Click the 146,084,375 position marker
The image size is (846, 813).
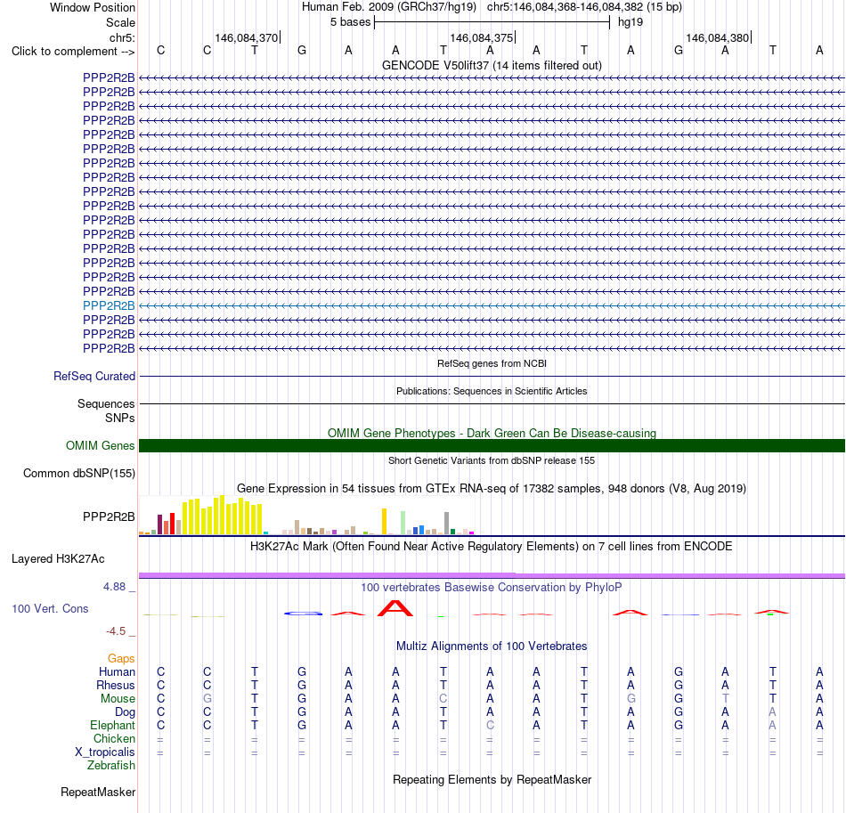pyautogui.click(x=481, y=37)
